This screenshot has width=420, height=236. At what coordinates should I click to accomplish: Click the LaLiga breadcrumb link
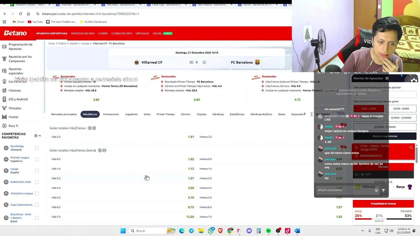pos(85,44)
